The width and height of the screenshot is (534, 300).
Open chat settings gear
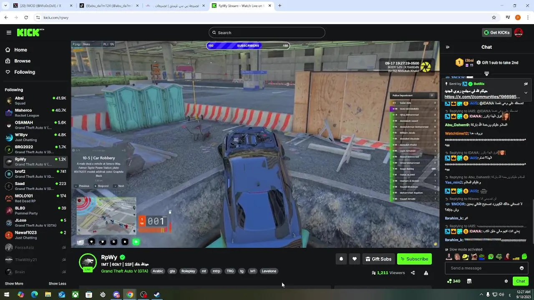point(506,281)
